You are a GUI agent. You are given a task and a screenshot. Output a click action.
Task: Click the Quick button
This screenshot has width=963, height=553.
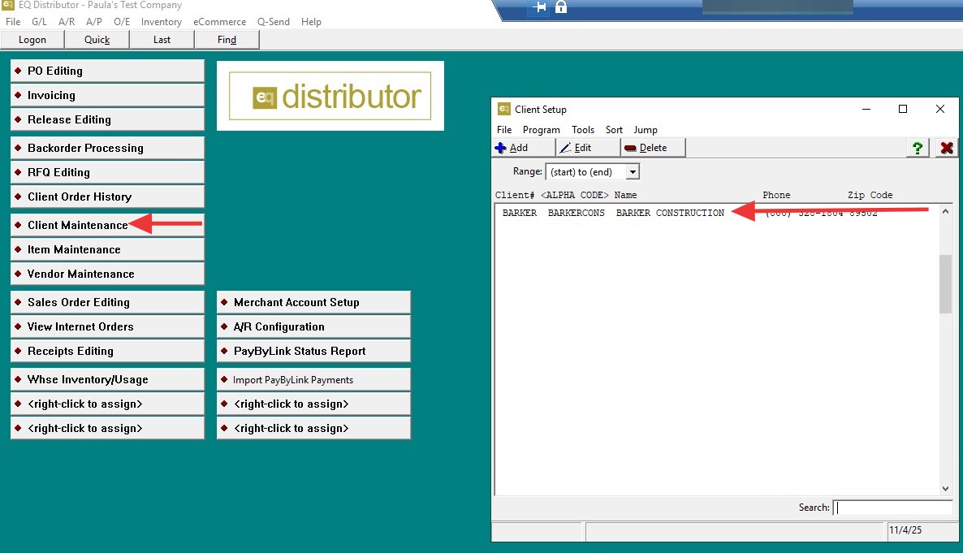[97, 39]
